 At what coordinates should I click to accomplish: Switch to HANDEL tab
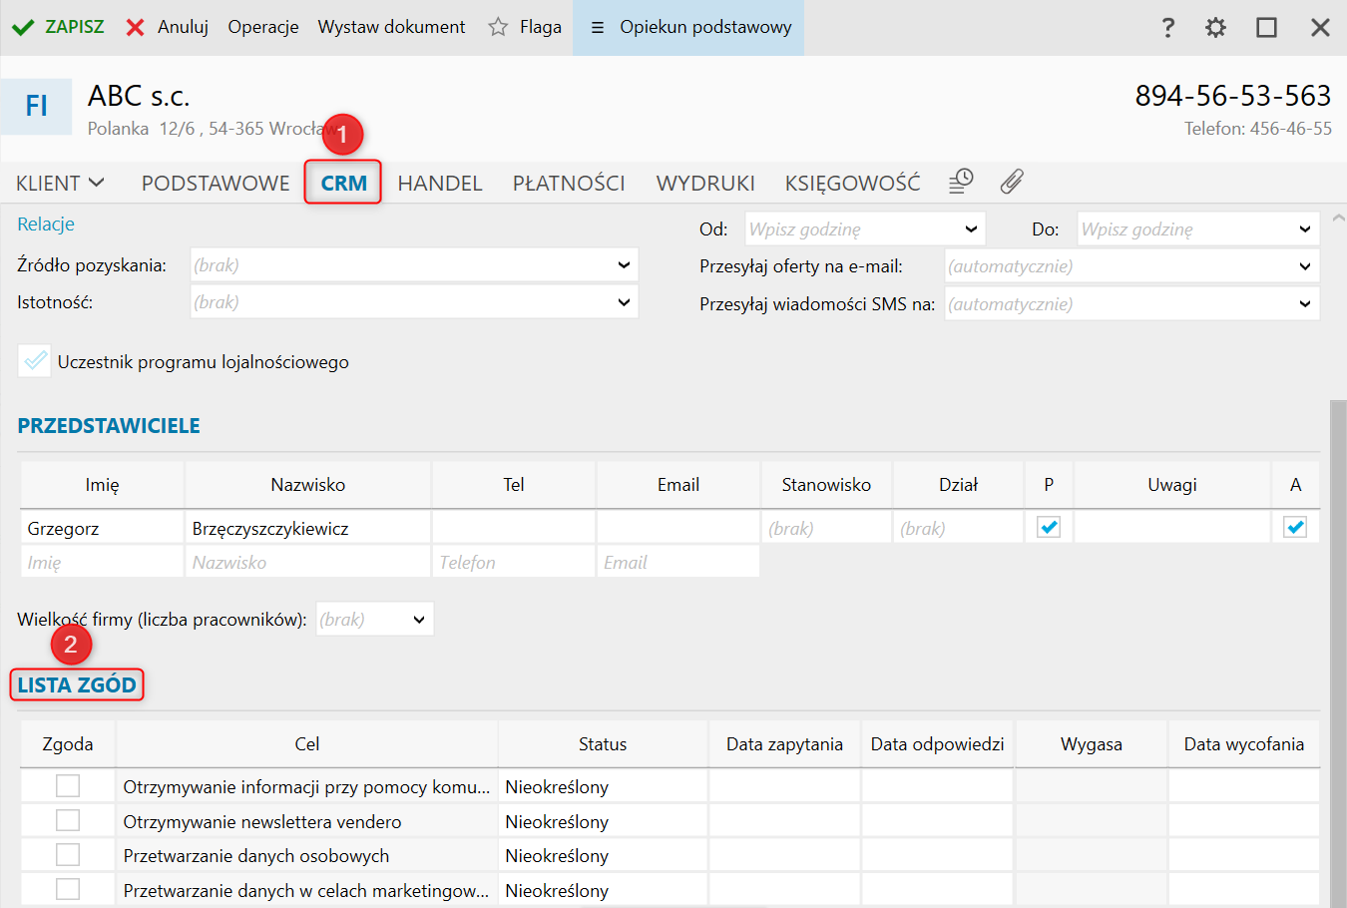click(440, 184)
